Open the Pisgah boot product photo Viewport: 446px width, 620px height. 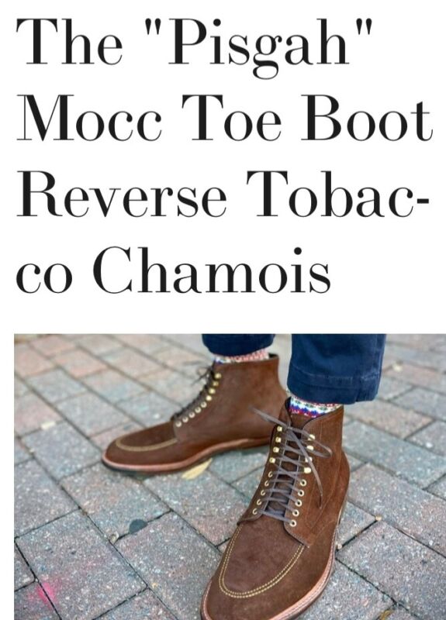click(230, 477)
